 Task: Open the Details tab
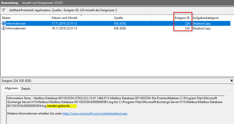[26, 88]
